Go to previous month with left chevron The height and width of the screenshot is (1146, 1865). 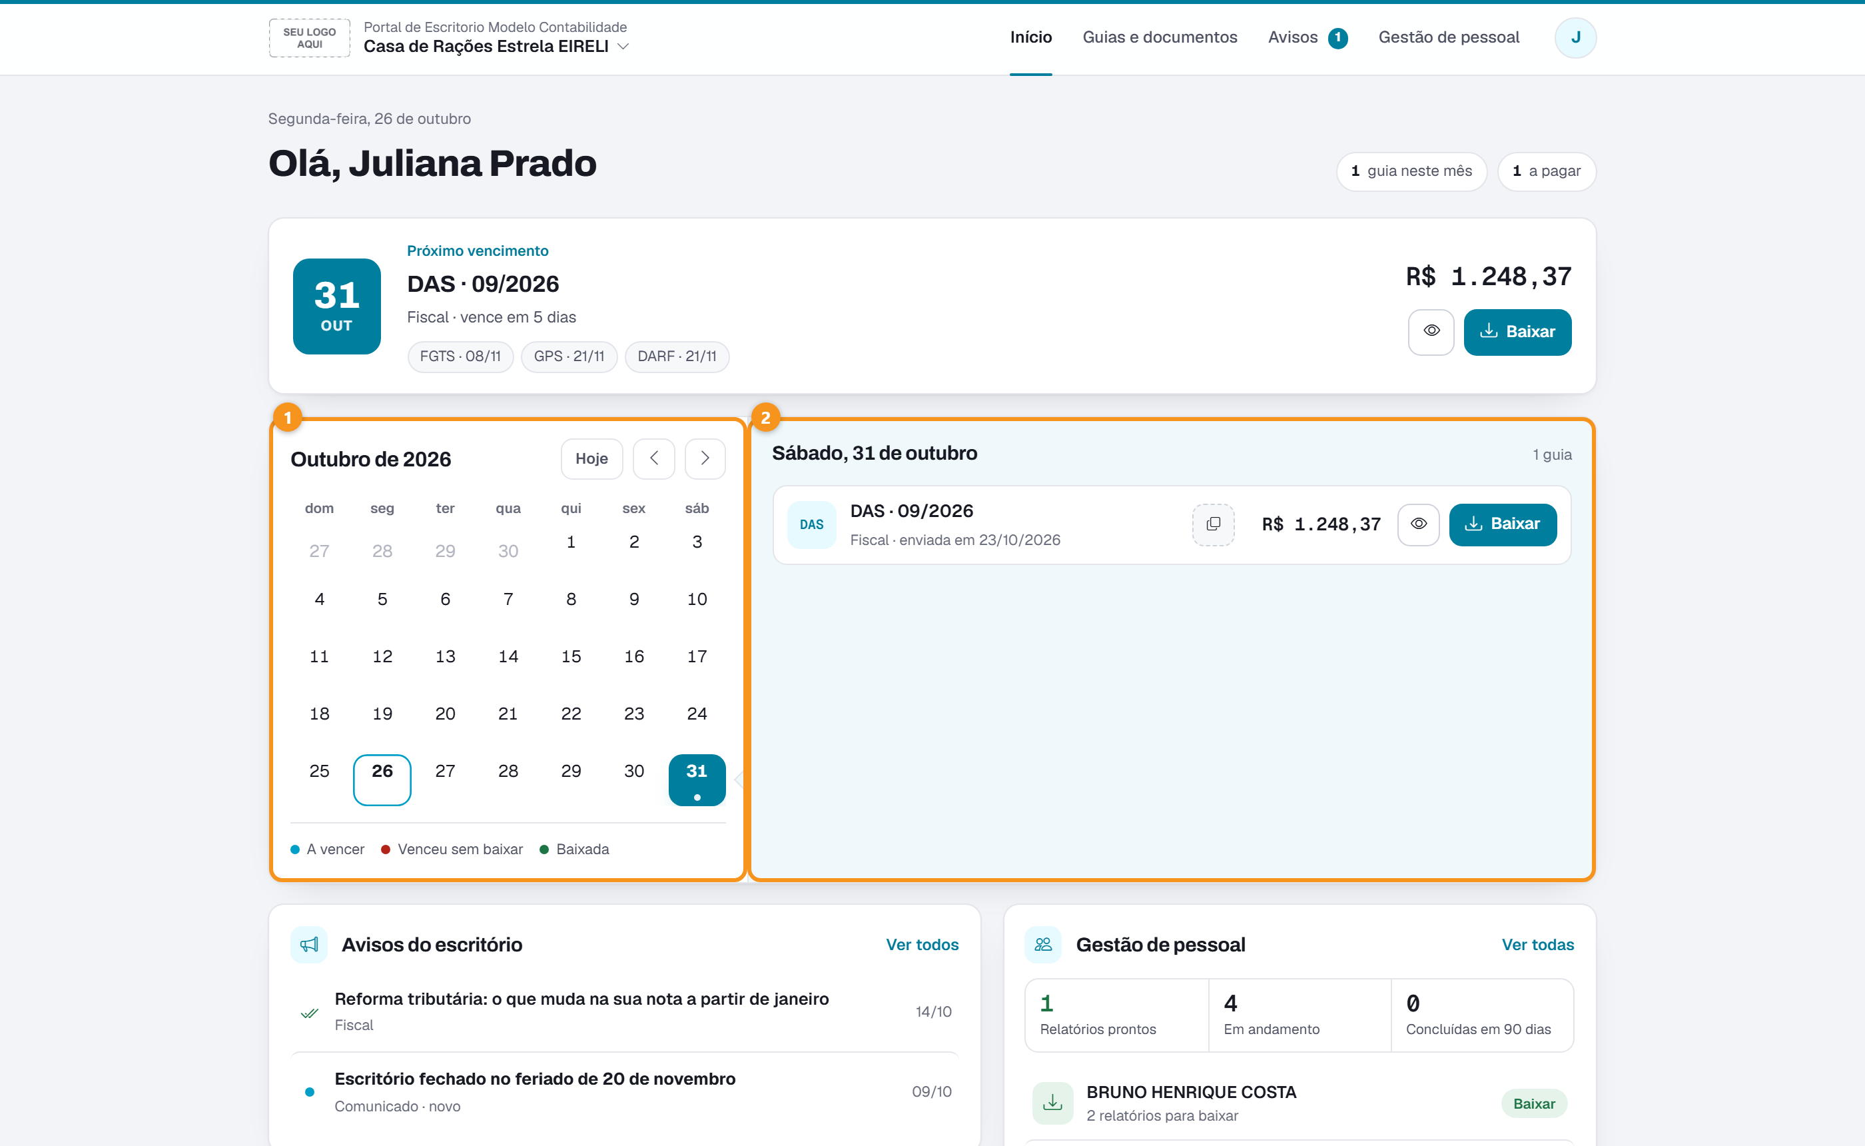(x=653, y=458)
